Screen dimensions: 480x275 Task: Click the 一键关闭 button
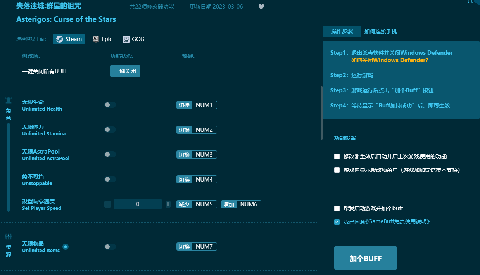click(125, 71)
